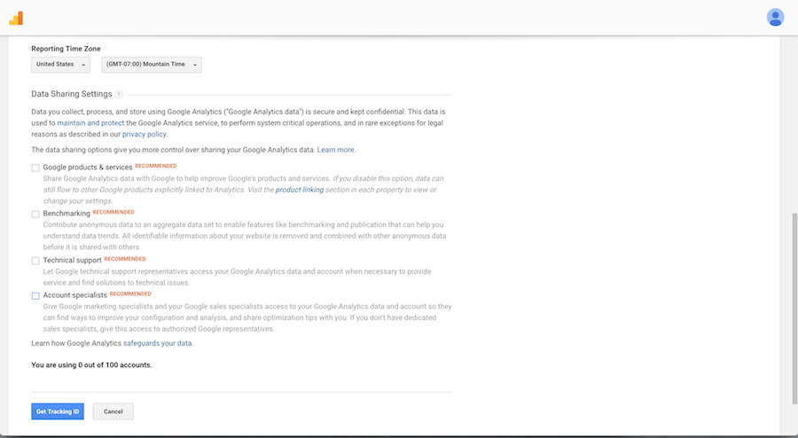Click RECOMMENDED tag beside Technical support
The image size is (798, 438).
coord(125,259)
